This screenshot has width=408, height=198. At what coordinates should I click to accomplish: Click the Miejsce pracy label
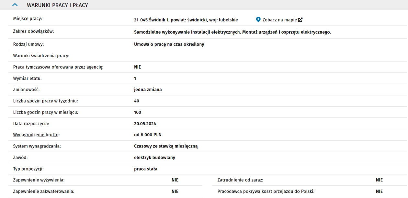tap(28, 18)
